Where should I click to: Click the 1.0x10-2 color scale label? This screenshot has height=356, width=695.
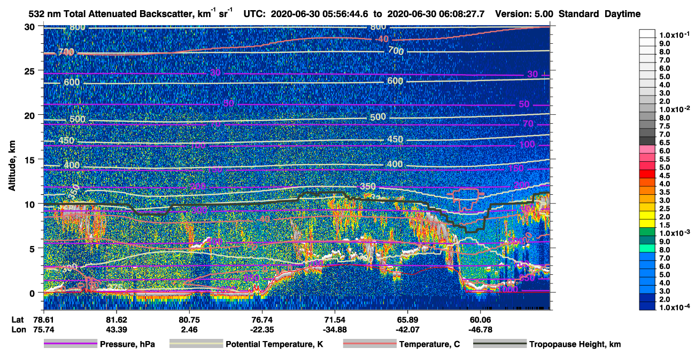tap(674, 109)
